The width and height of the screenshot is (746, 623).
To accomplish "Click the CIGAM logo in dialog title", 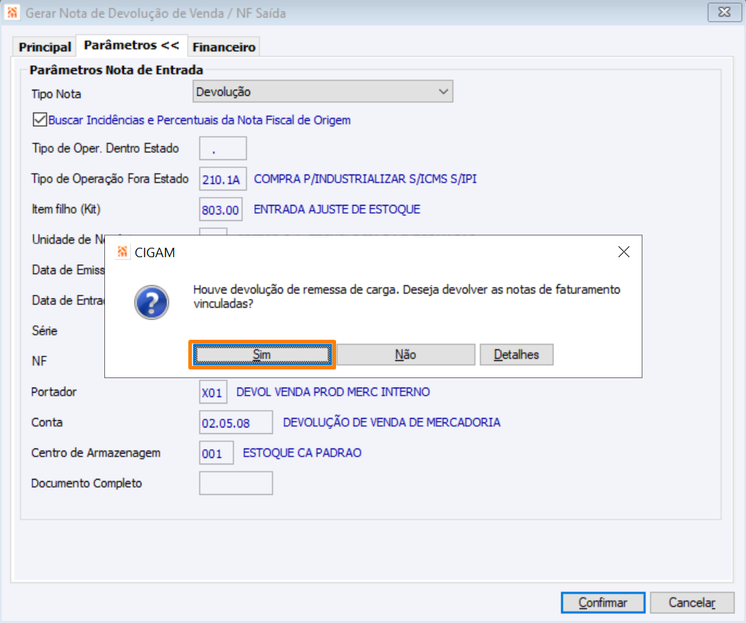I will (122, 252).
